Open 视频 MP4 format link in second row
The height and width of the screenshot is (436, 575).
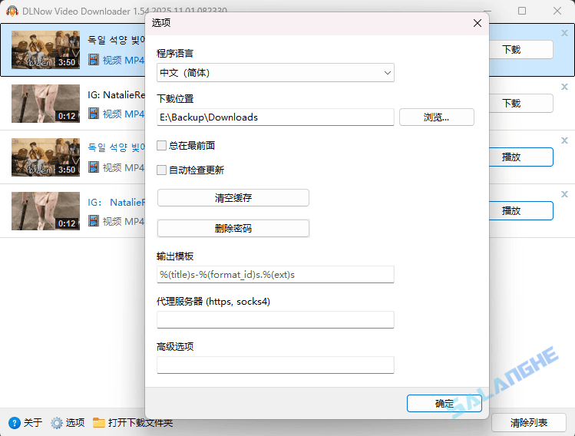coord(124,114)
